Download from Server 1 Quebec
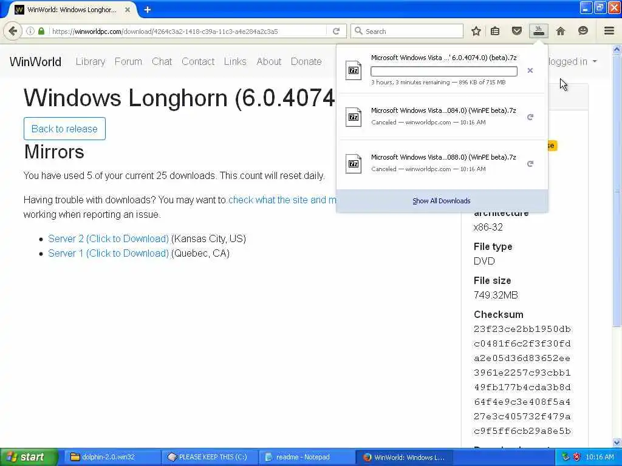Screen dimensions: 622x466 click(x=108, y=253)
